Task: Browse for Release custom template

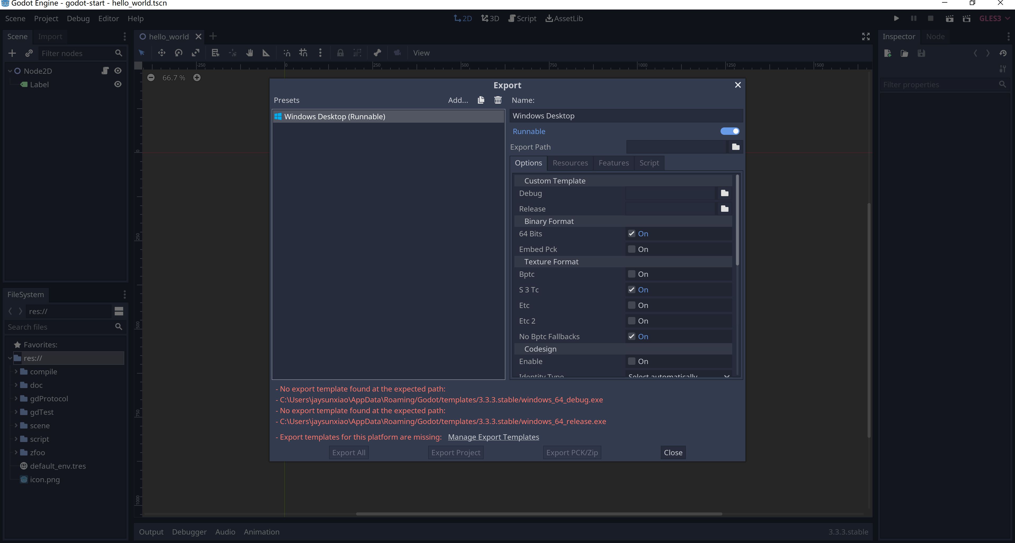Action: (725, 209)
